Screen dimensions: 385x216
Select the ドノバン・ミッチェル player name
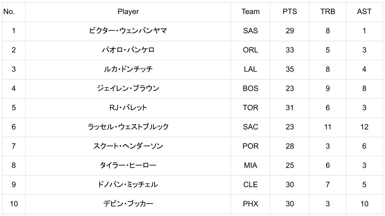(x=128, y=184)
